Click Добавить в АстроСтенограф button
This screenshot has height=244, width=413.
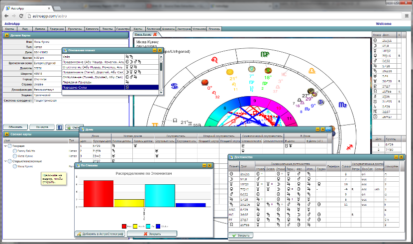point(100,234)
